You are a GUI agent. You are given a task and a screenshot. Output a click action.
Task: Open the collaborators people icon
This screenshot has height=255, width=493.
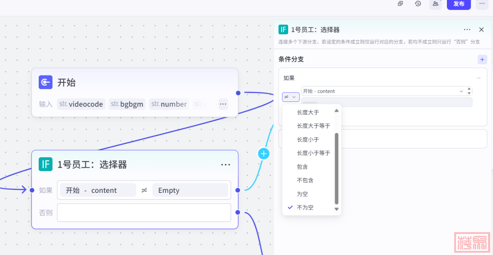(435, 4)
